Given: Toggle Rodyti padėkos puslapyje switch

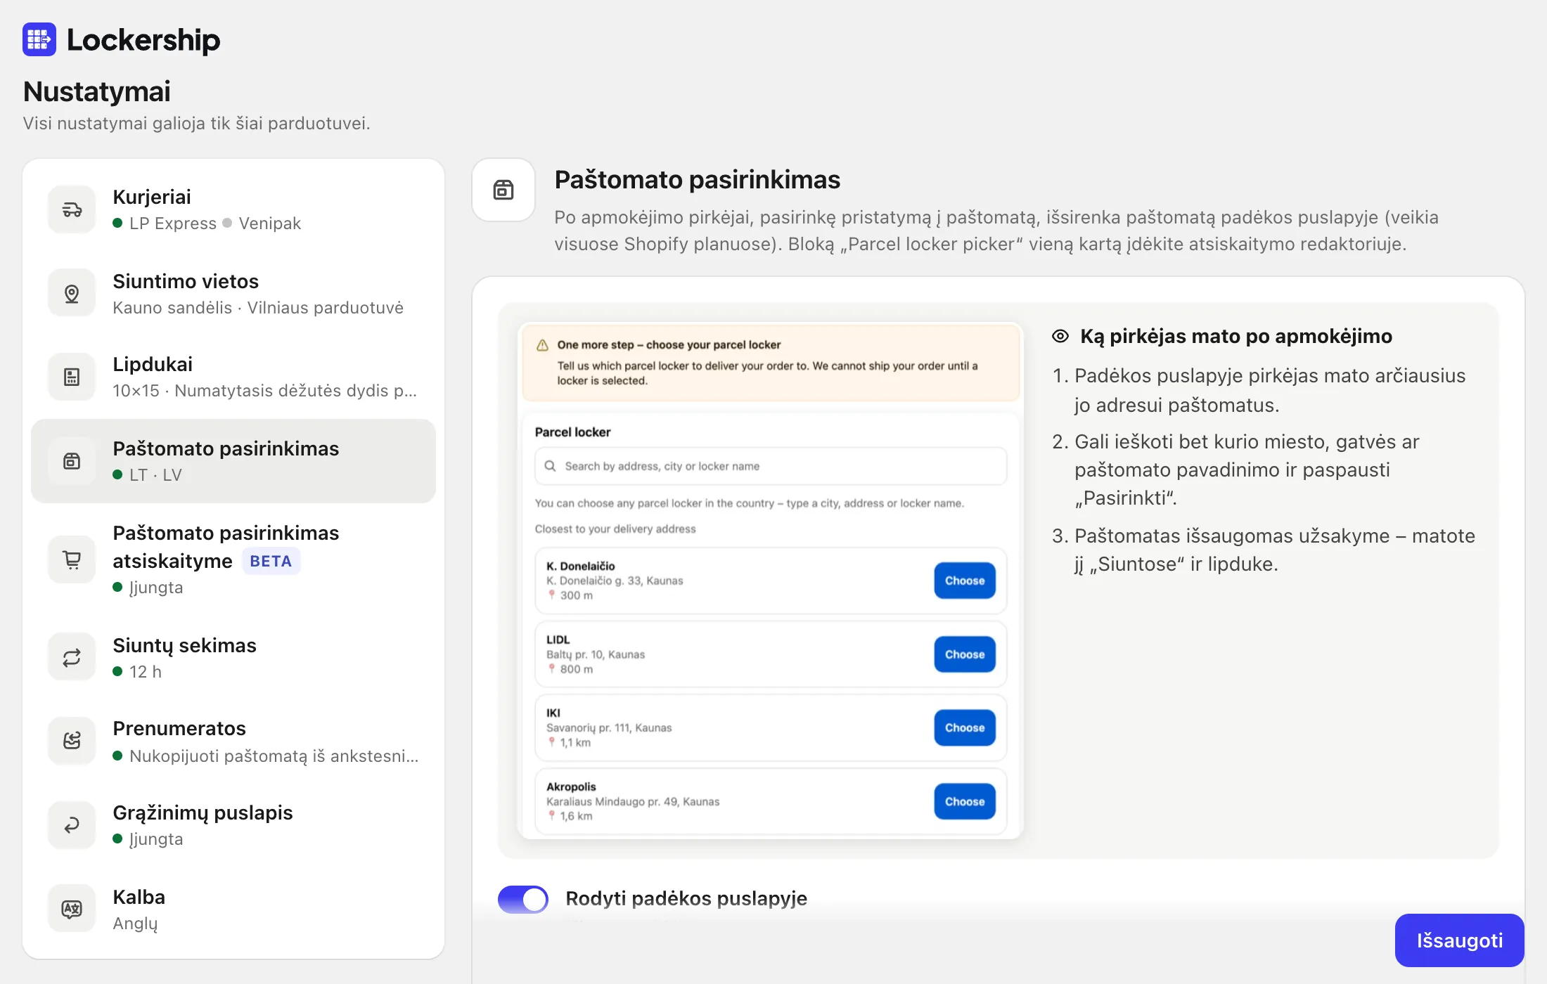Looking at the screenshot, I should (x=523, y=899).
